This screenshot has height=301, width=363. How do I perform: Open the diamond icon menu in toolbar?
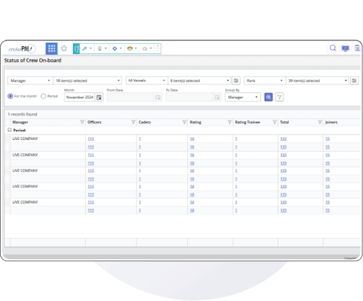coord(117,48)
